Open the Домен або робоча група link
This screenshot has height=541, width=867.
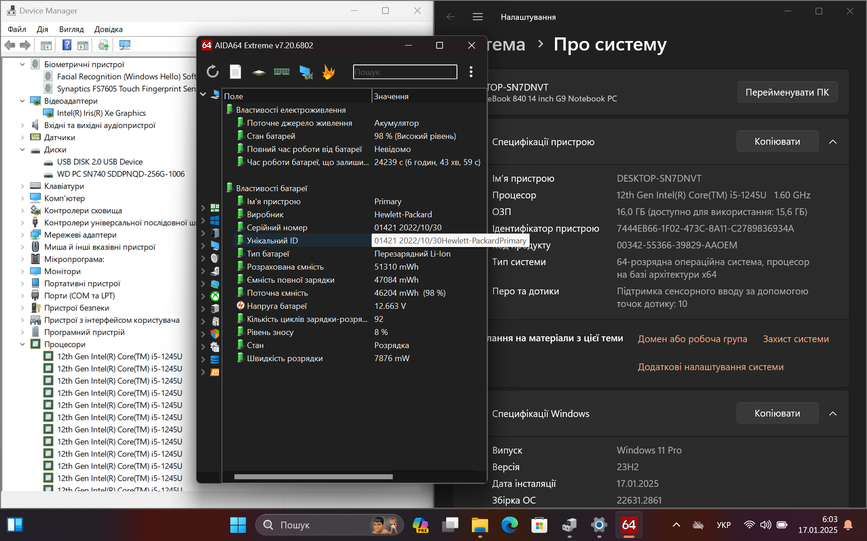pyautogui.click(x=692, y=339)
